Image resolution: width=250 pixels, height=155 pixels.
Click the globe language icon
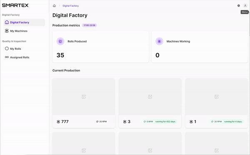(x=239, y=5)
